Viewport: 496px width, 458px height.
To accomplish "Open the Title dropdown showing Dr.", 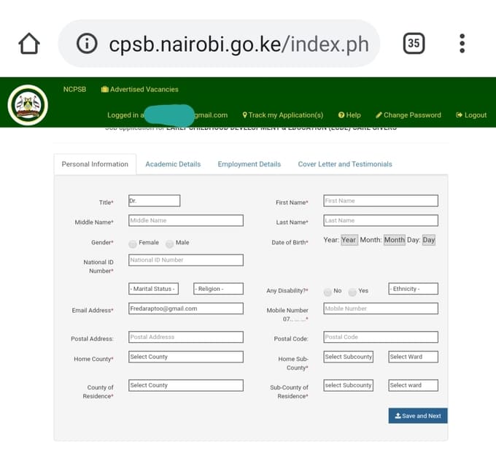I will (155, 201).
